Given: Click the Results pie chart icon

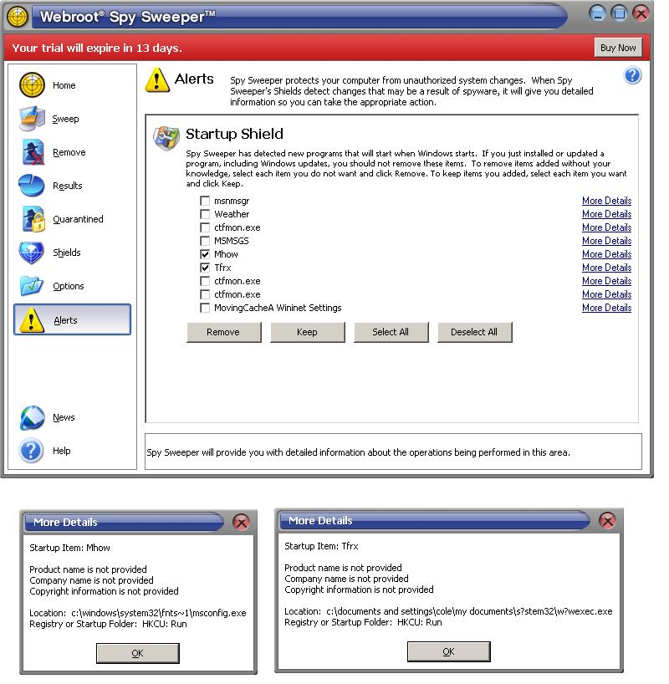Looking at the screenshot, I should (x=32, y=186).
